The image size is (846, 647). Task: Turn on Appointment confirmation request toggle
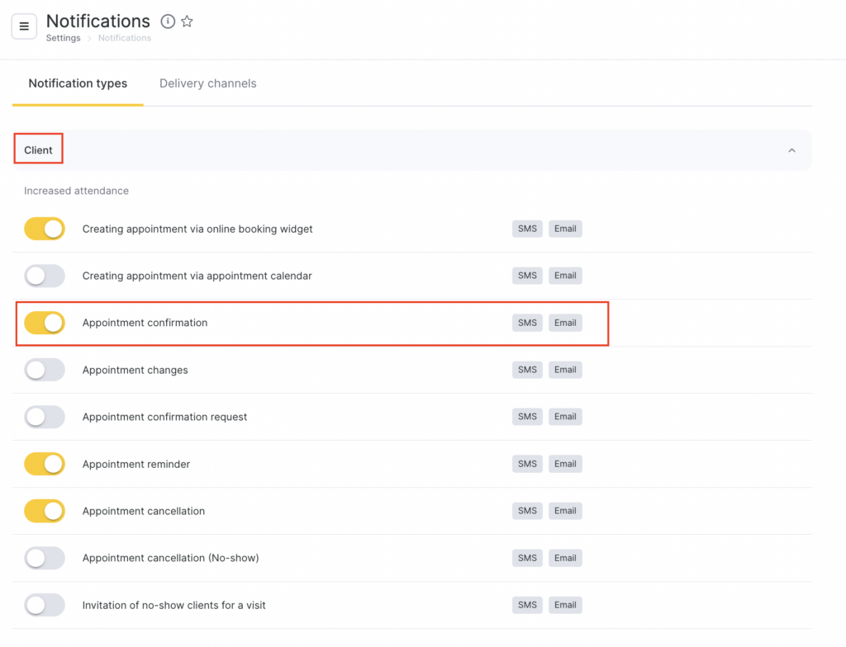45,417
